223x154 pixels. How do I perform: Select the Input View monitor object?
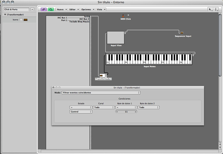pos(116,38)
